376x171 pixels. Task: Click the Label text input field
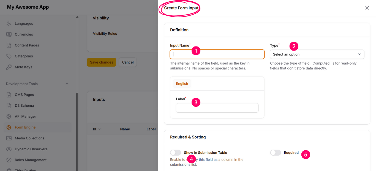click(x=217, y=108)
